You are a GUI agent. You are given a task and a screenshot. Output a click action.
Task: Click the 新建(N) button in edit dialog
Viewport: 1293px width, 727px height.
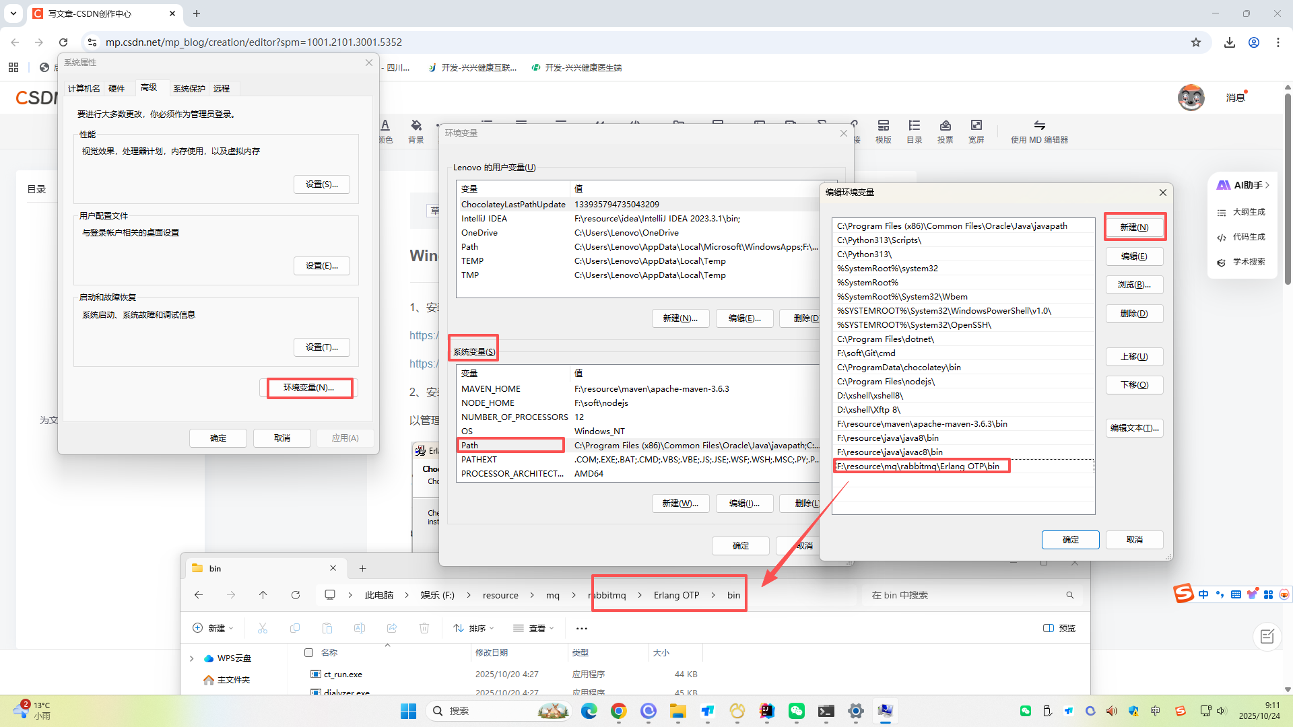1134,228
